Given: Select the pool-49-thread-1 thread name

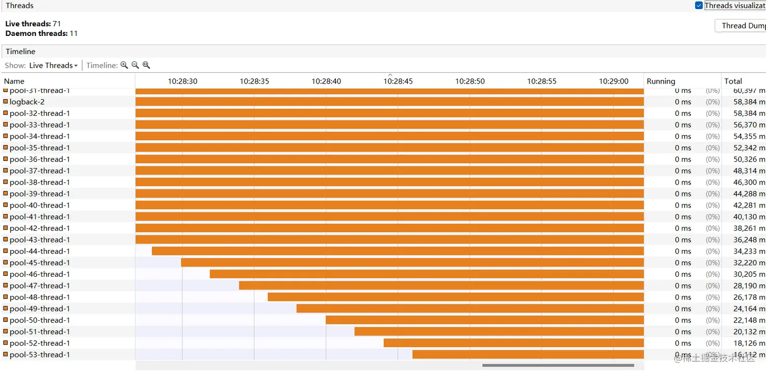Looking at the screenshot, I should tap(40, 308).
